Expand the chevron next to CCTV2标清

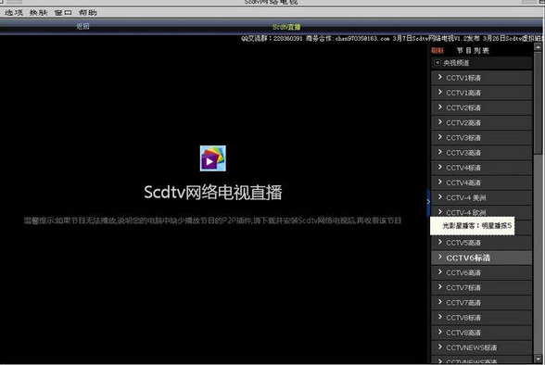440,107
